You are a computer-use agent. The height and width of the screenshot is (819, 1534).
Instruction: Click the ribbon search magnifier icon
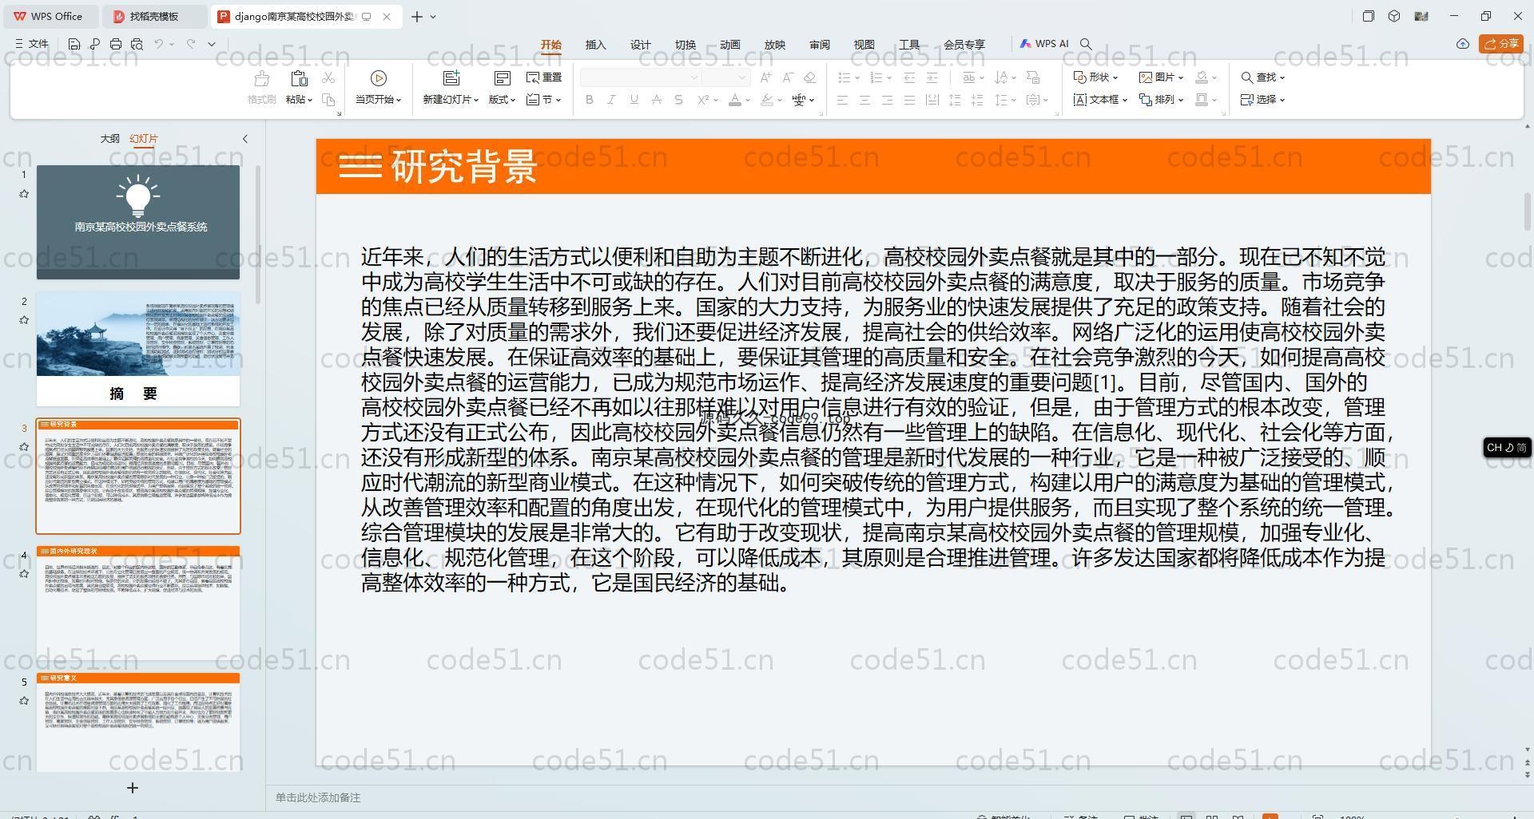(x=1086, y=44)
